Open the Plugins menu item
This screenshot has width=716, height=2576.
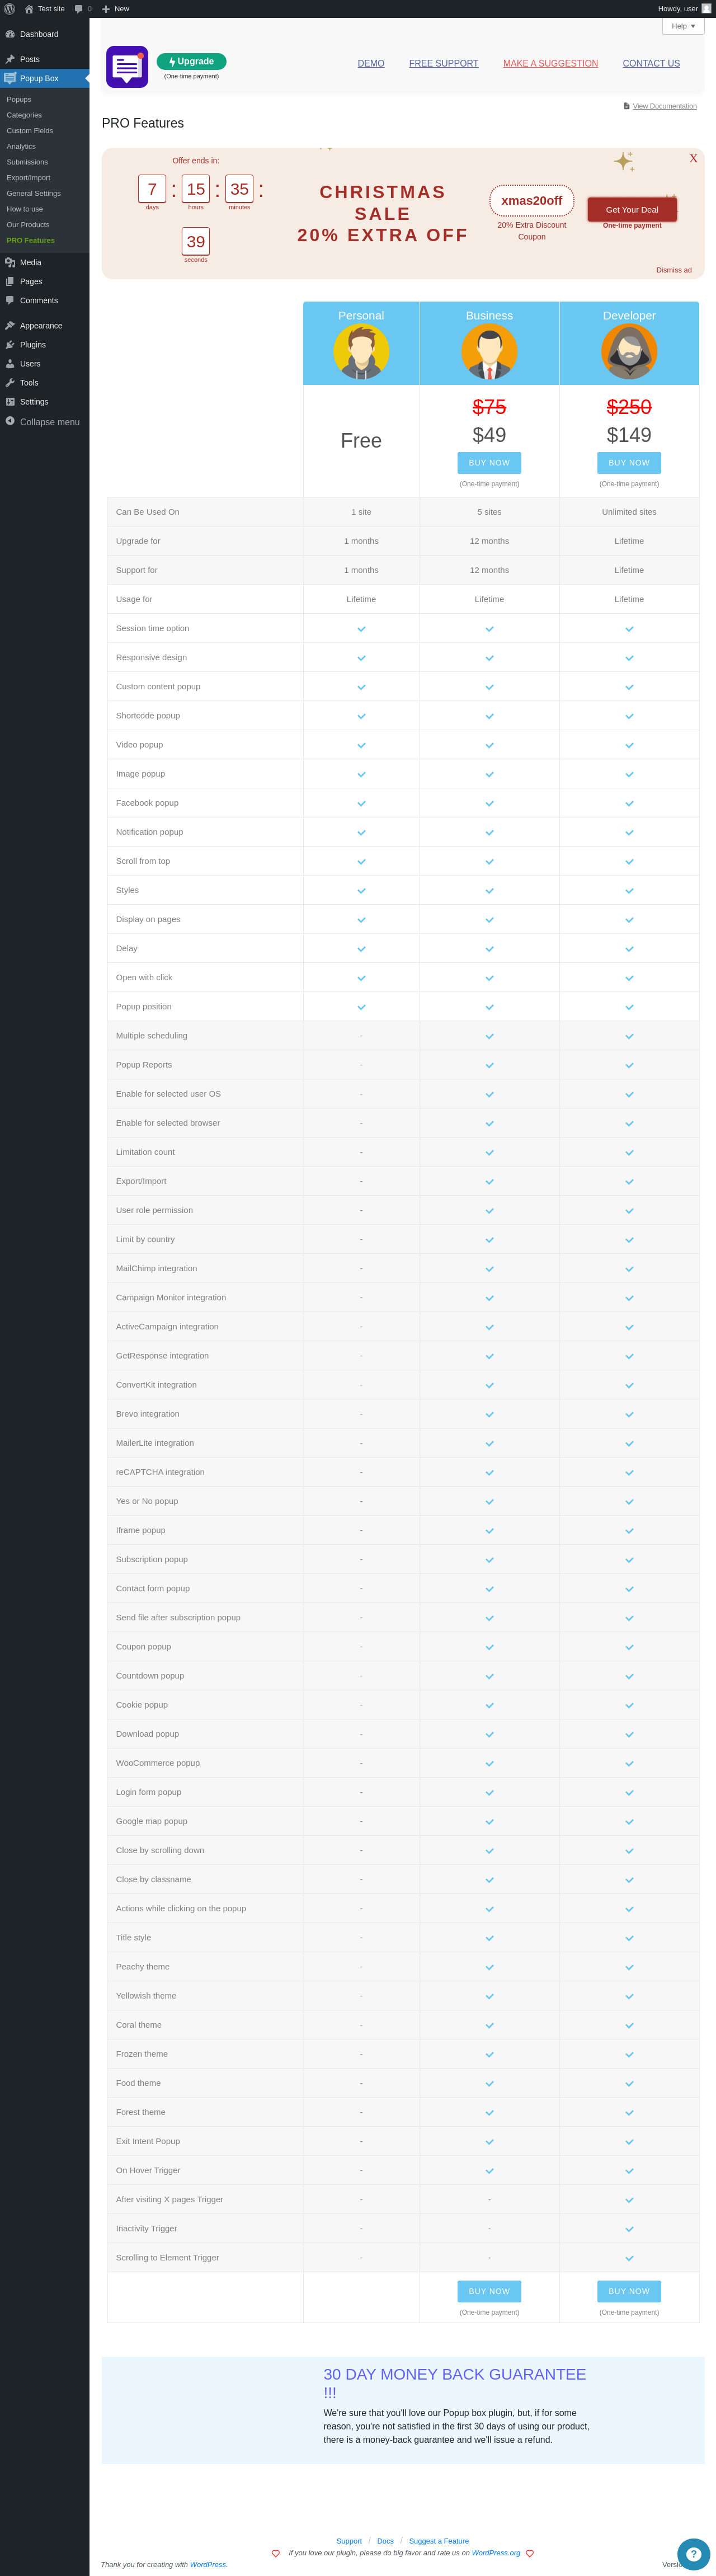[32, 345]
